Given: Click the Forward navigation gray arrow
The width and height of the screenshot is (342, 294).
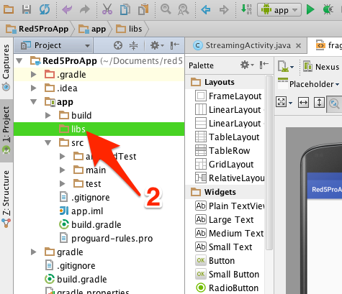Looking at the screenshot, I should pos(224,10).
